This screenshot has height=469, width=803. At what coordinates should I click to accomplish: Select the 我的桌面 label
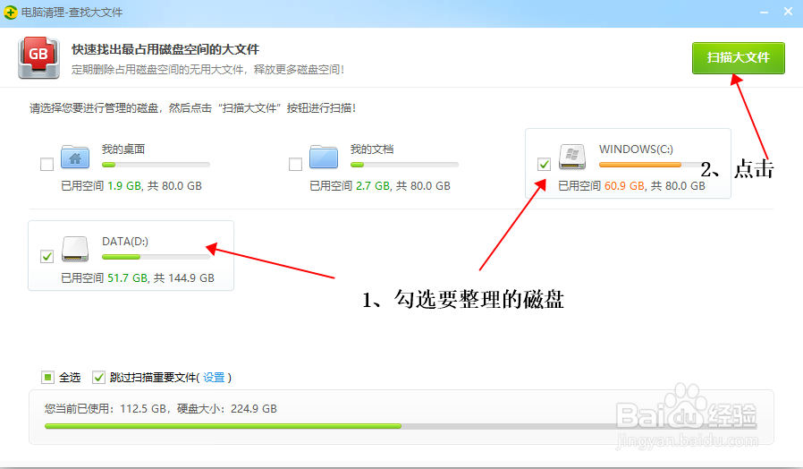123,149
